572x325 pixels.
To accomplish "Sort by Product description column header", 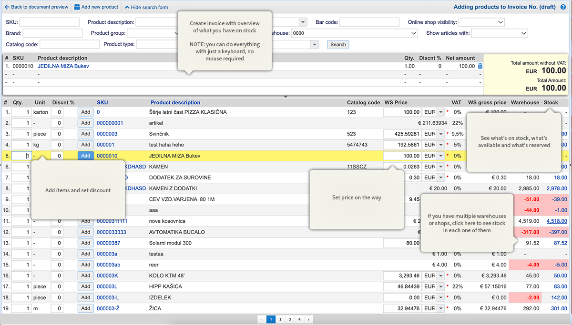I will click(x=175, y=102).
